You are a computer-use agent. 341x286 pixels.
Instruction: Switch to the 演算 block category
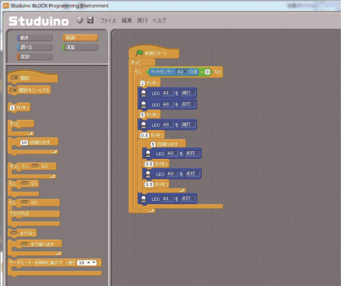(80, 47)
